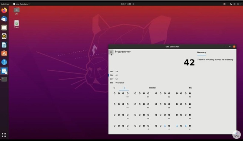Image resolution: width=243 pixels, height=141 pixels.
Task: Turn off the set bit 3
Action: [177, 126]
